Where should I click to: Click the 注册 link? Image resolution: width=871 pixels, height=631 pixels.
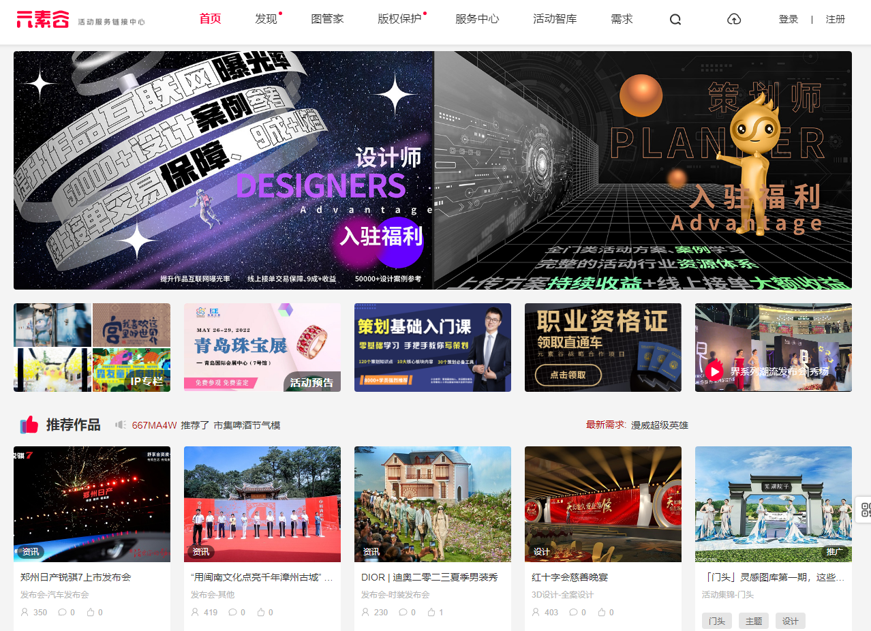click(836, 19)
